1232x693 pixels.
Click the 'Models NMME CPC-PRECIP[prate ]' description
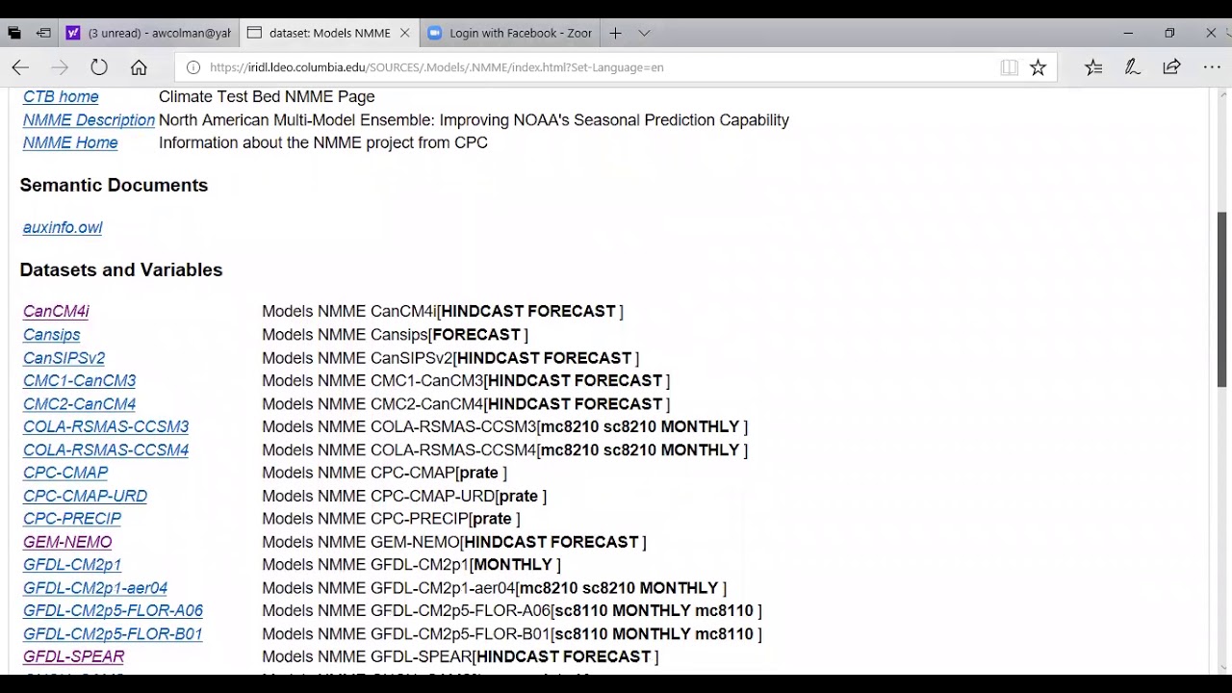(x=391, y=519)
